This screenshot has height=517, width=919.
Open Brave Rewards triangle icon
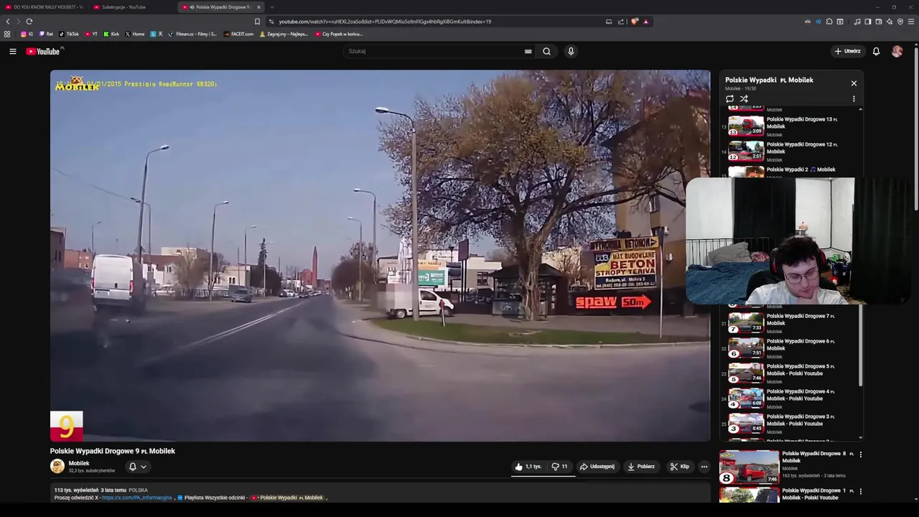tap(645, 22)
